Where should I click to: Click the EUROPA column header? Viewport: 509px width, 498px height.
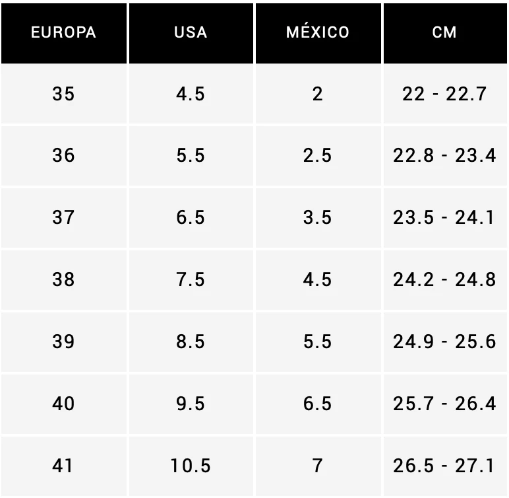[63, 33]
